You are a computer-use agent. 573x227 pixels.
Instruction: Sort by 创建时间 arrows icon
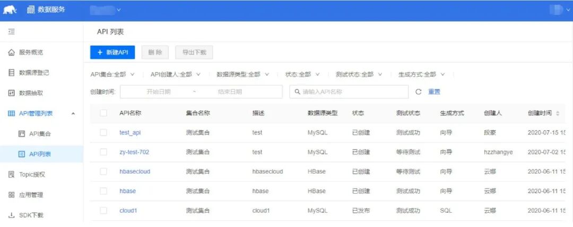point(557,113)
